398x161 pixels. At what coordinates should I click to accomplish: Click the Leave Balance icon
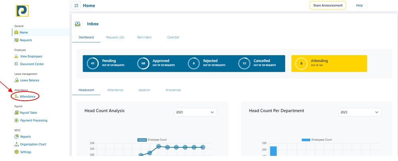coord(16,80)
